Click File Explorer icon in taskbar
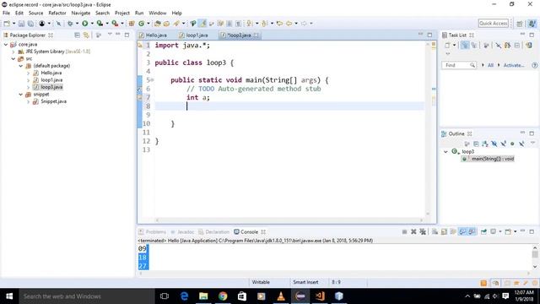 click(x=203, y=296)
